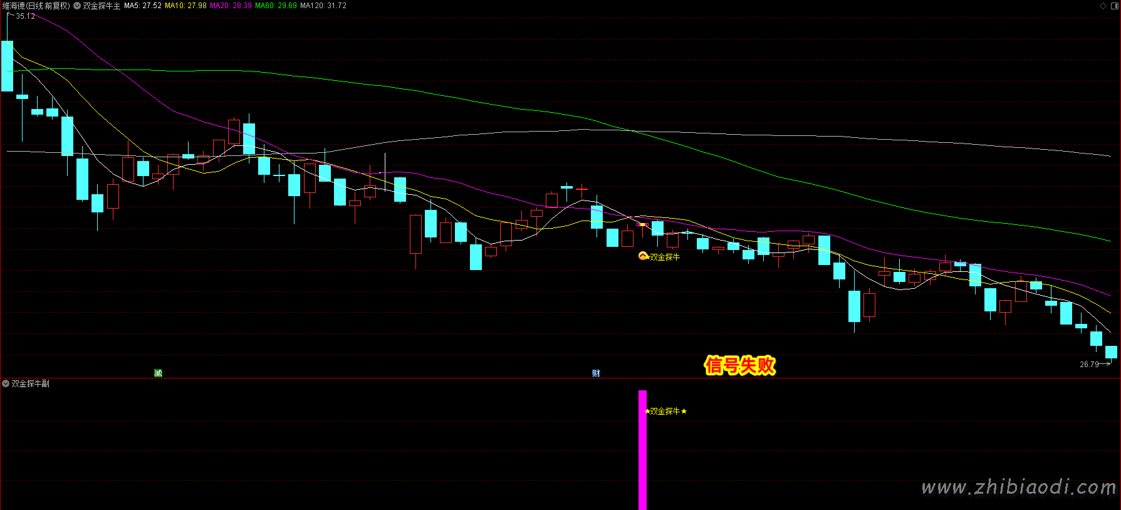Select the MA120: 31.72 legend label
Viewport: 1121px width, 510px height.
323,6
